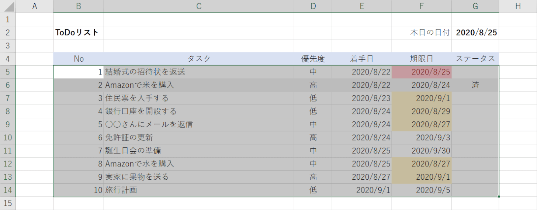Click the 2020/8/27 start date cell

tap(362, 177)
